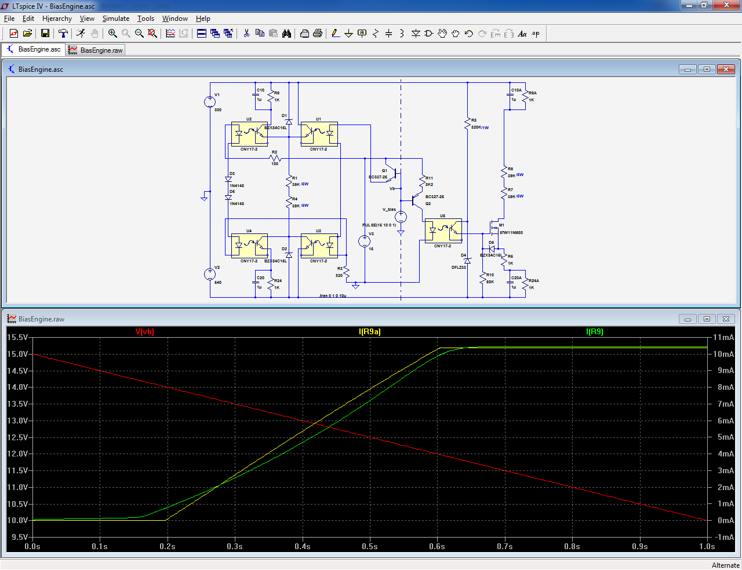742x570 pixels.
Task: Zoom to fit with the crossed magnifier
Action: (x=152, y=34)
